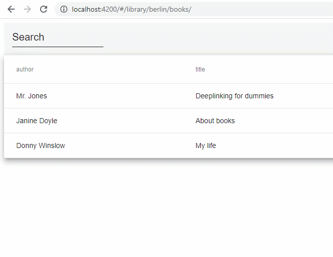Open the 'My life' book title
This screenshot has height=257, width=333.
(x=205, y=145)
